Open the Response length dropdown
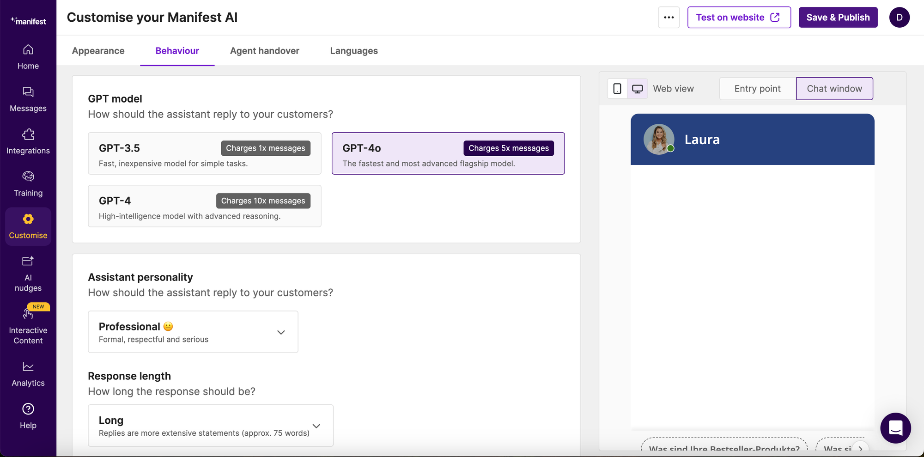The width and height of the screenshot is (924, 457). point(211,426)
